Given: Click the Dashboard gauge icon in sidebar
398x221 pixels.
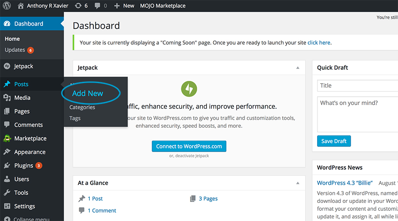Looking at the screenshot, I should pos(7,23).
